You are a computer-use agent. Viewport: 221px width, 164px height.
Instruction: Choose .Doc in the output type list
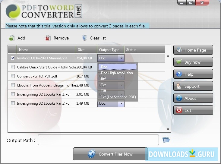[x=118, y=67]
